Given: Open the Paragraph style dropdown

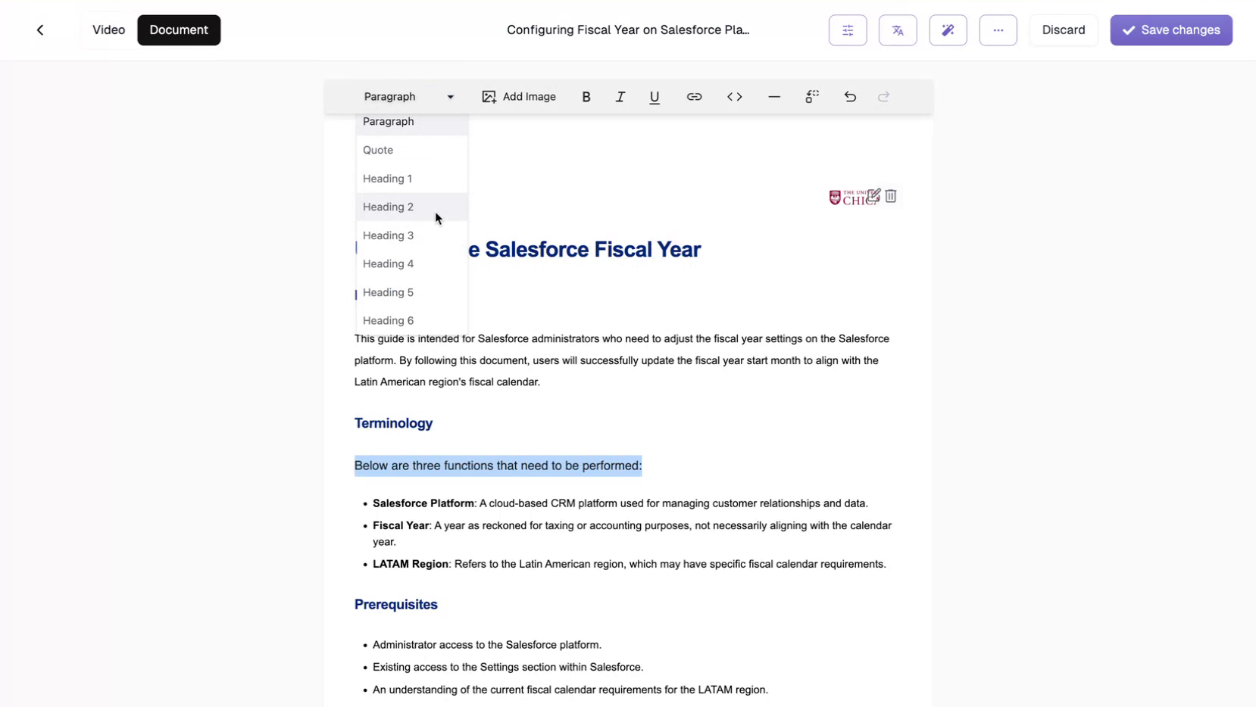Looking at the screenshot, I should click(x=408, y=96).
